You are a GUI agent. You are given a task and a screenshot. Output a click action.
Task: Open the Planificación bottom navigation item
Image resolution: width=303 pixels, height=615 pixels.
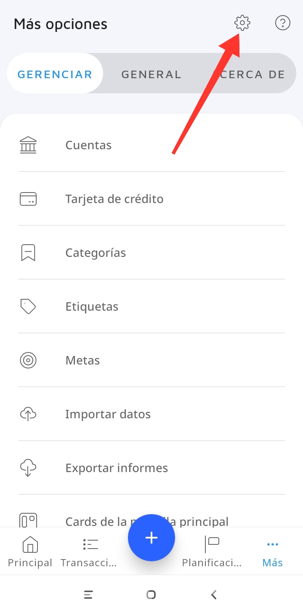coord(212,552)
